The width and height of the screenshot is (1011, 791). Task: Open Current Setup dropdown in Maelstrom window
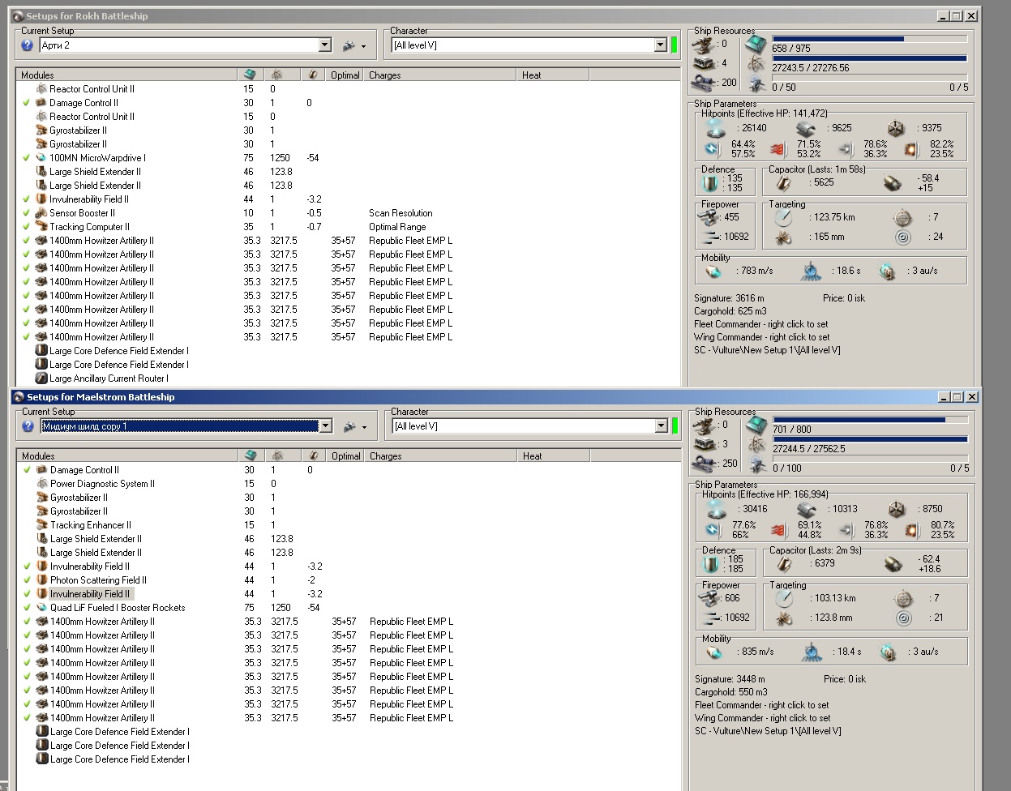326,426
